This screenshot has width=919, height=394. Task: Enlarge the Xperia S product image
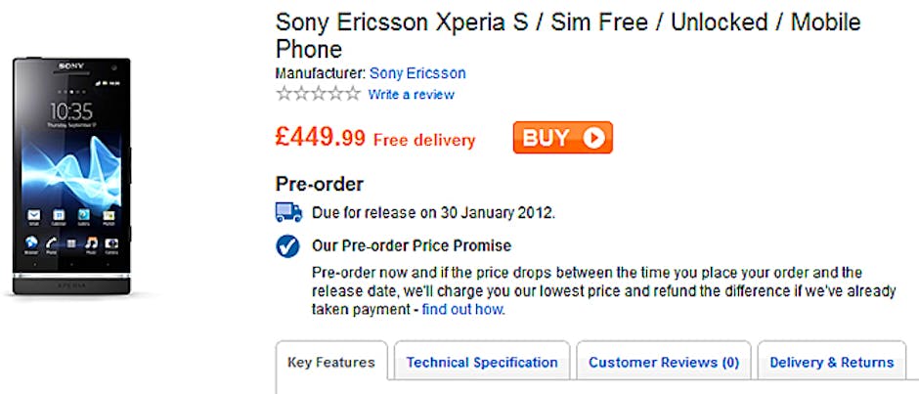pyautogui.click(x=71, y=176)
